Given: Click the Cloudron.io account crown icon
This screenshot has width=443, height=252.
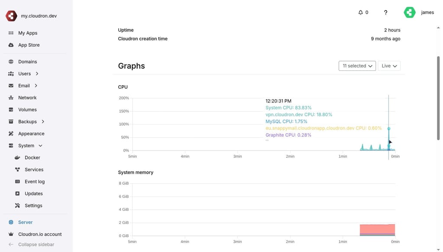Looking at the screenshot, I should (x=11, y=234).
